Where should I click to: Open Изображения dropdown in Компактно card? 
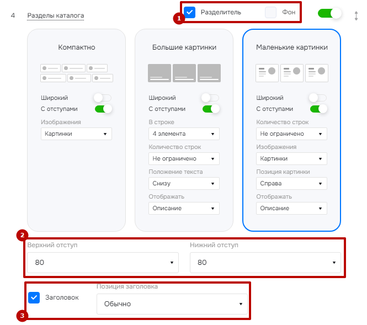point(76,134)
